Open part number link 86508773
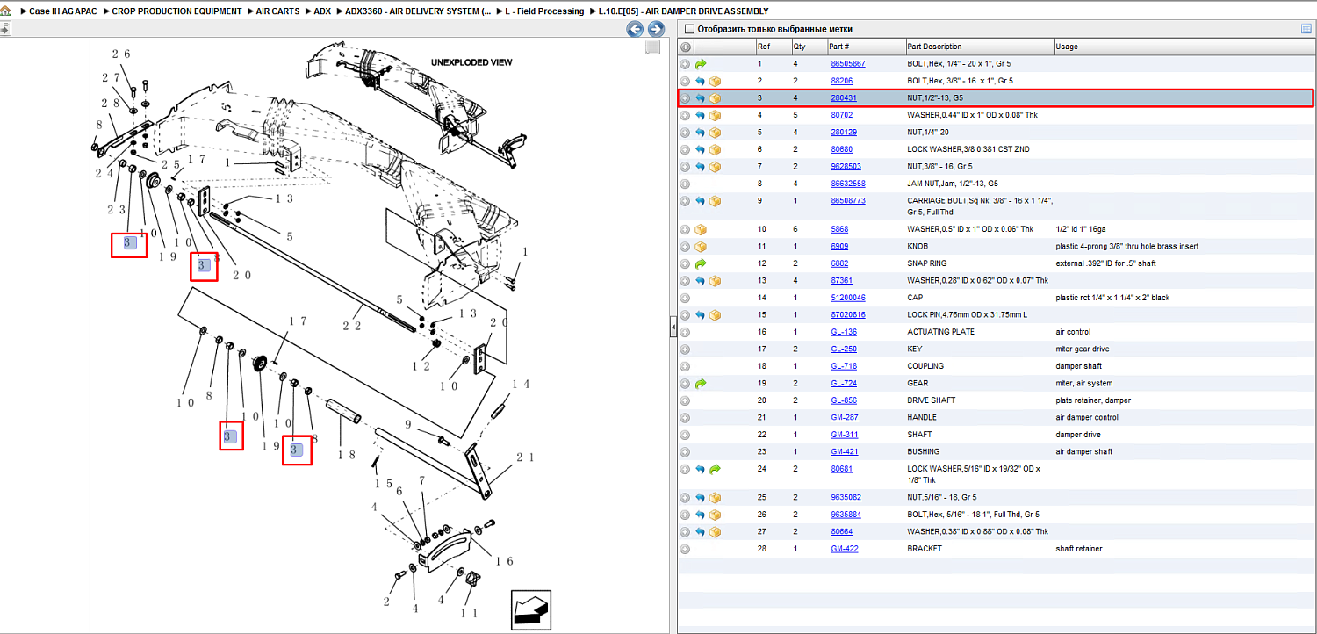1317x634 pixels. coord(847,201)
